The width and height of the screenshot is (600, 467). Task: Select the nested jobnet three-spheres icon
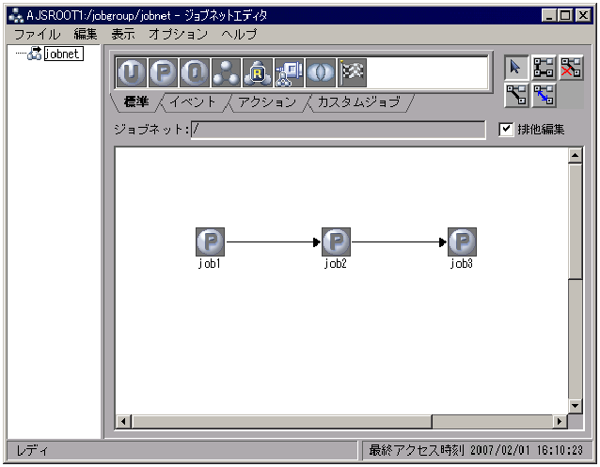226,72
